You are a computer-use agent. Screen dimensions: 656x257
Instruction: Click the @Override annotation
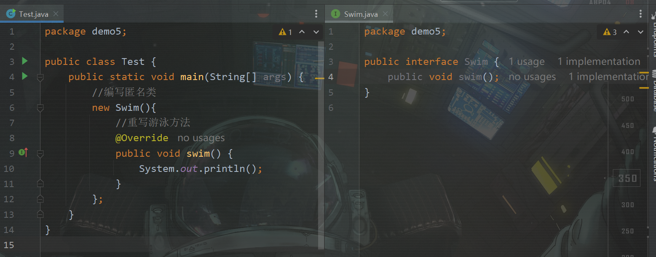coord(142,138)
